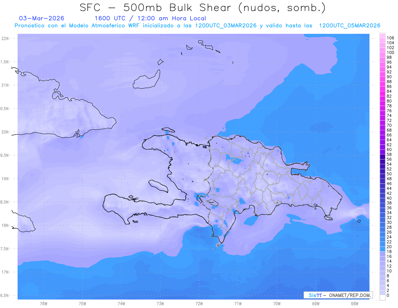Click the "74W" longitude label
Viewport: 398px width, 308px height.
[121, 303]
